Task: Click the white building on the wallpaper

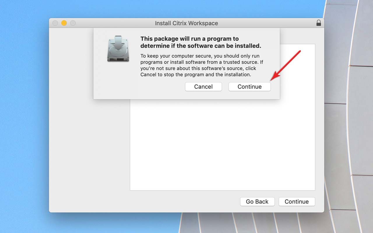Action: point(350,116)
